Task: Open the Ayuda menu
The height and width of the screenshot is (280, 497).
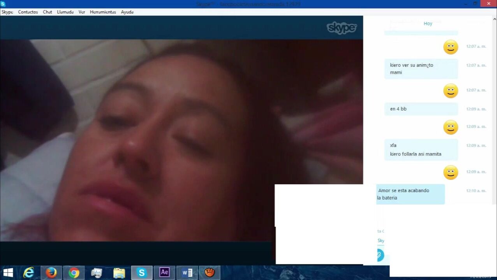Action: (127, 12)
